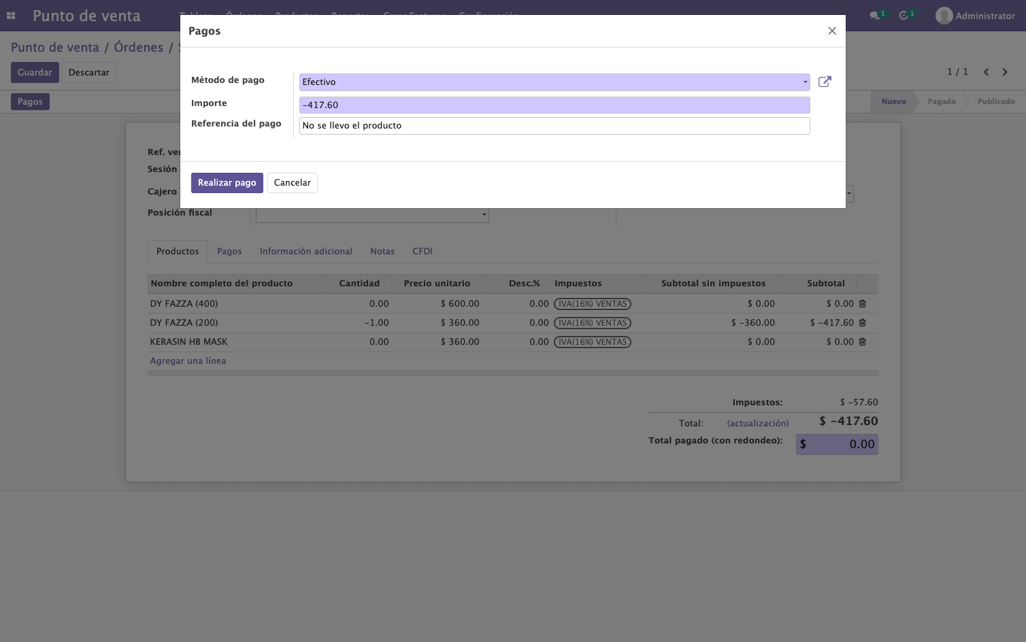Switch to the Pagos tab

[x=229, y=252]
